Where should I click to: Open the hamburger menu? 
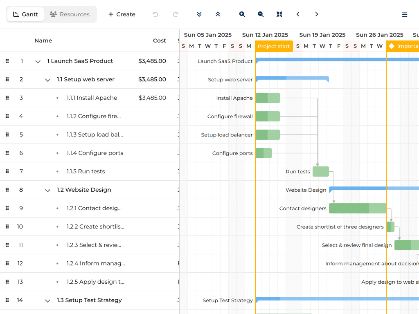405,15
